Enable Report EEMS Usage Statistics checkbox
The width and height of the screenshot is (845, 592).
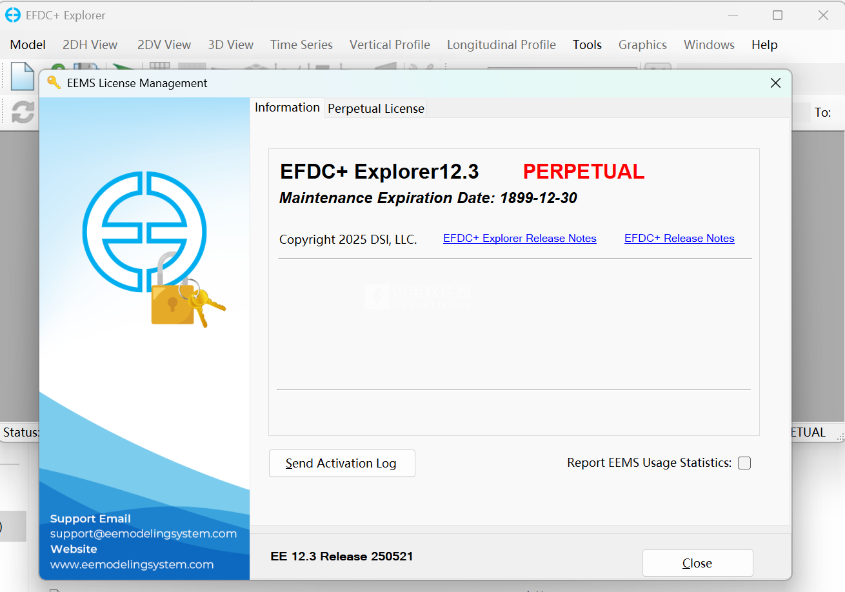744,463
